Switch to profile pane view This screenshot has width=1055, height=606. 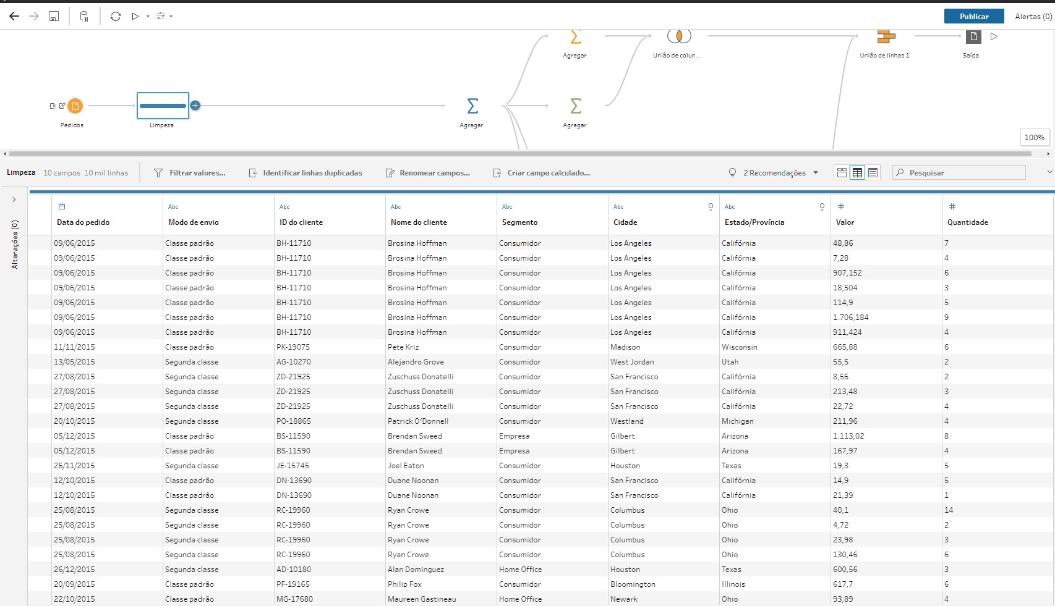pos(842,173)
